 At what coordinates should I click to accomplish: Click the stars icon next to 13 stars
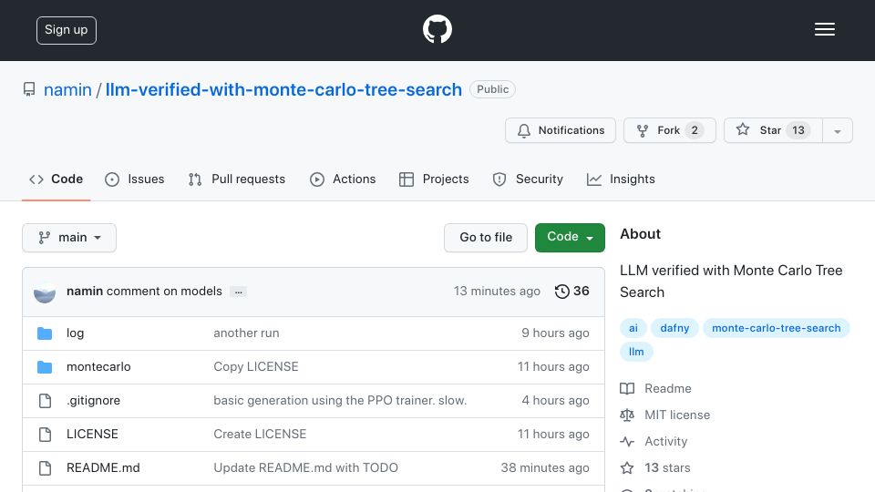[x=627, y=467]
